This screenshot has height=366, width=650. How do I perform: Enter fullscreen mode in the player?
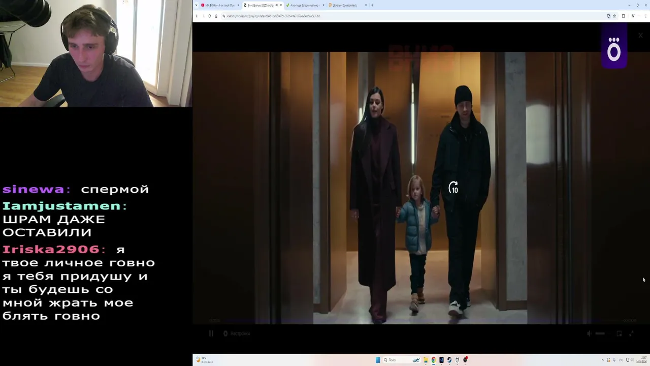tap(632, 333)
